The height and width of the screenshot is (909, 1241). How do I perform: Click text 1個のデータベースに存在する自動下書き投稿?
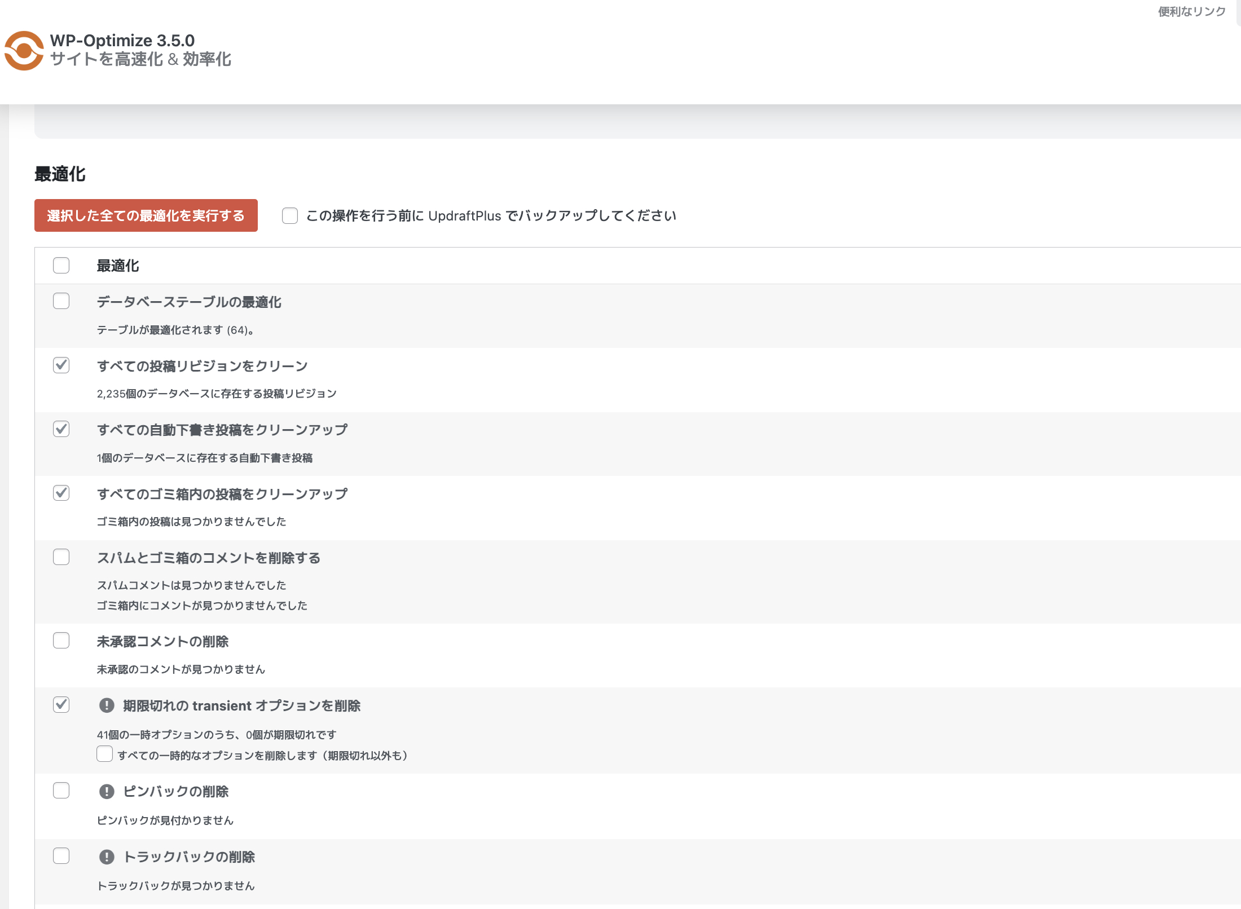(x=205, y=458)
